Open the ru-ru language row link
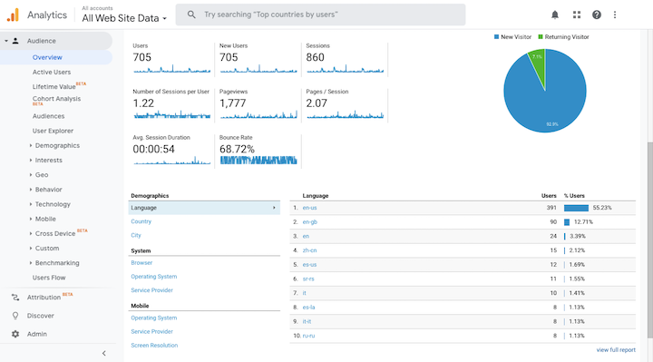 (x=308, y=336)
